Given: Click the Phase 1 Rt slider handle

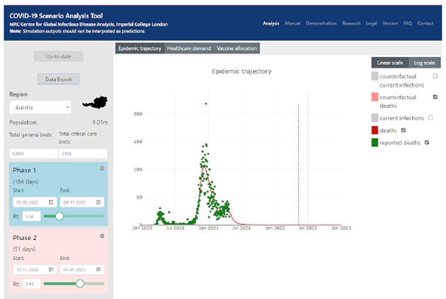Looking at the screenshot, I should pyautogui.click(x=59, y=216).
